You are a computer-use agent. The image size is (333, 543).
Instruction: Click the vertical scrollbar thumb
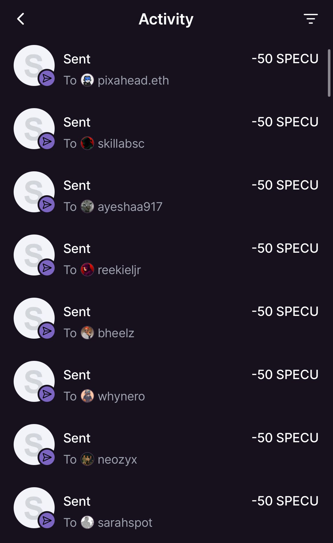point(329,73)
